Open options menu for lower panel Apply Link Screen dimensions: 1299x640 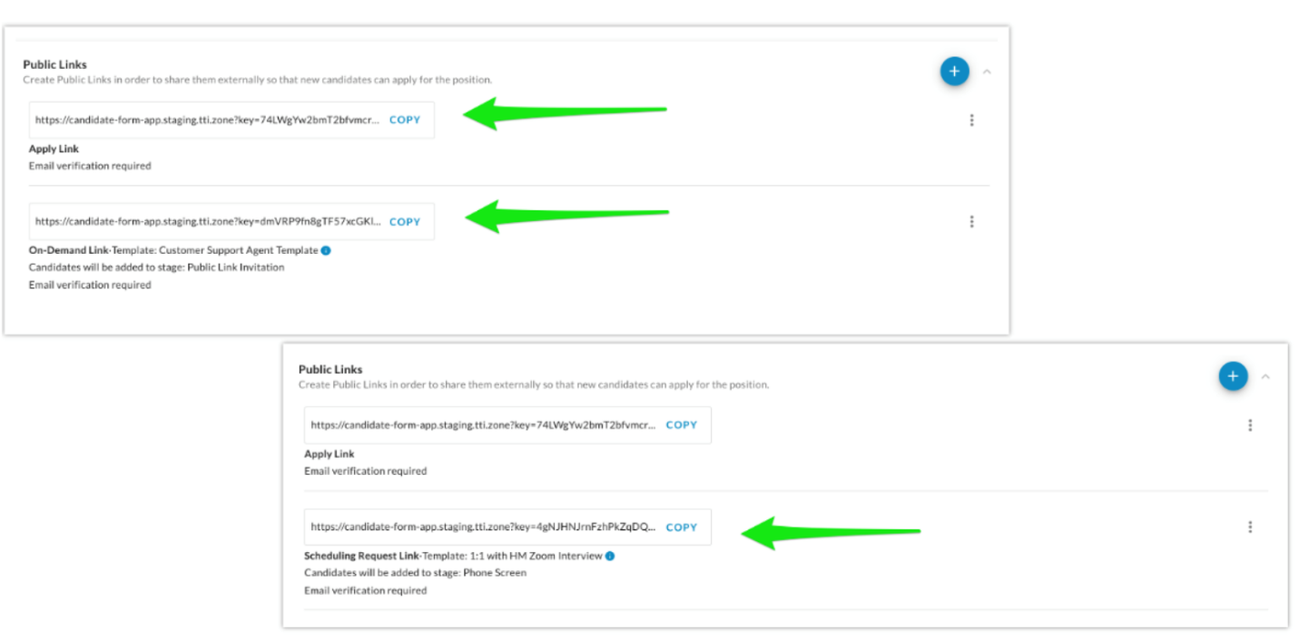tap(1250, 425)
